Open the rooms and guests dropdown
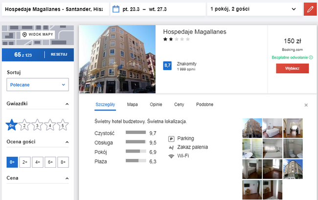Image resolution: width=318 pixels, height=200 pixels. 254,9
